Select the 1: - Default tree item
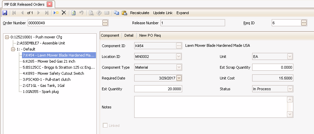Image resolution: width=314 pixels, height=134 pixels. point(26,49)
